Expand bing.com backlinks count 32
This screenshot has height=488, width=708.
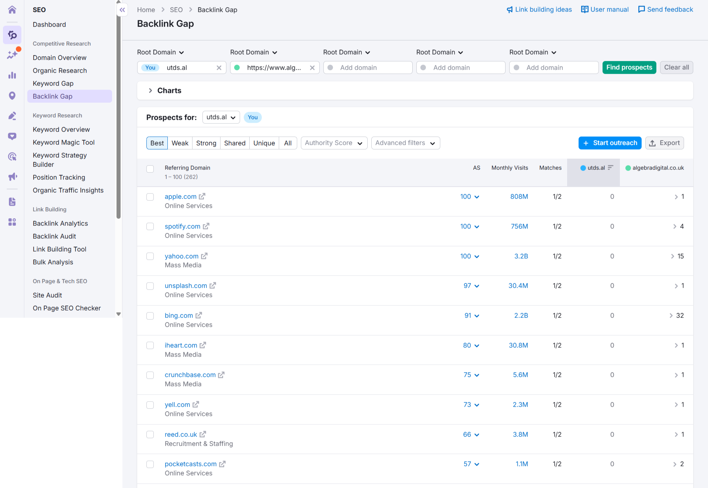[x=677, y=316]
